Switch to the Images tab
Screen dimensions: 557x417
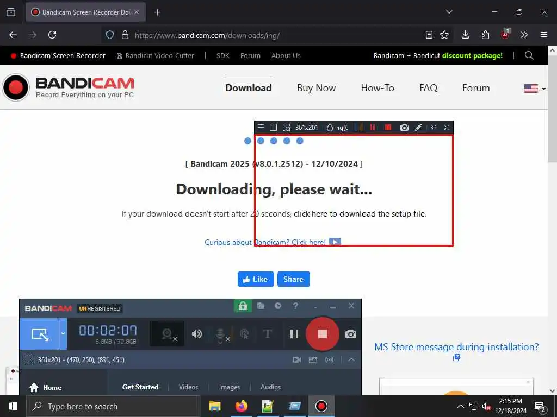click(230, 387)
